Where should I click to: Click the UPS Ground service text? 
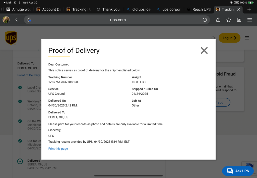(x=56, y=94)
